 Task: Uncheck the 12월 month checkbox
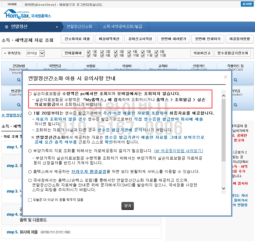[x=156, y=56]
